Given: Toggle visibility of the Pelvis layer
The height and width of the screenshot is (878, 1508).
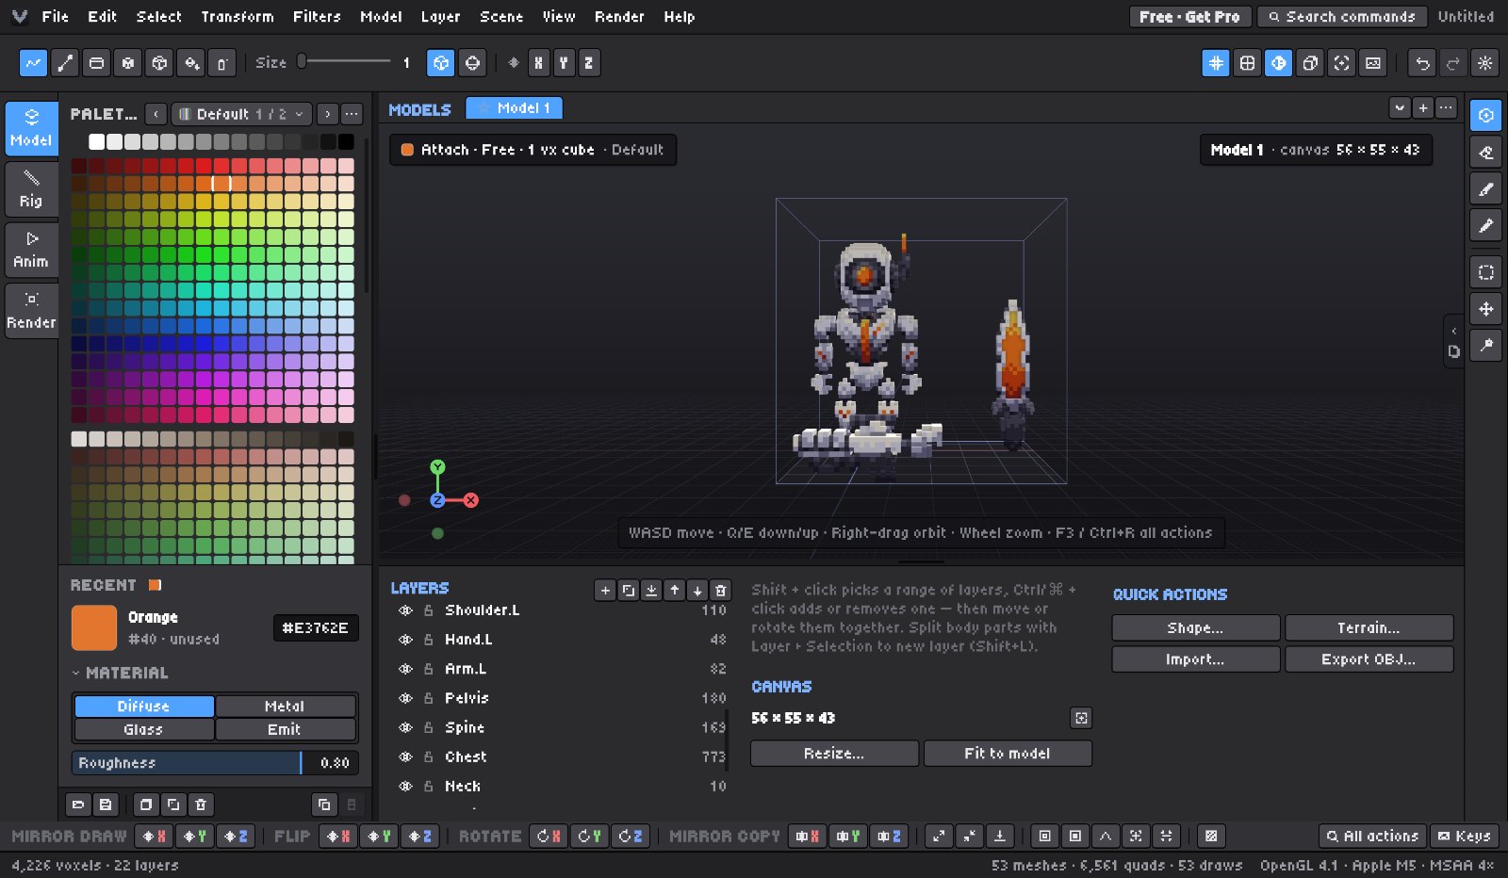Looking at the screenshot, I should click(x=406, y=698).
